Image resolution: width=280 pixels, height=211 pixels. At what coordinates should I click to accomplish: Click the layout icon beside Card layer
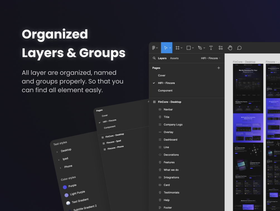pyautogui.click(x=160, y=185)
